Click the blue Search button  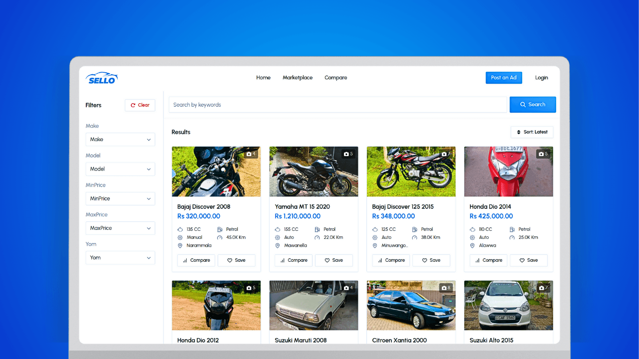tap(533, 105)
